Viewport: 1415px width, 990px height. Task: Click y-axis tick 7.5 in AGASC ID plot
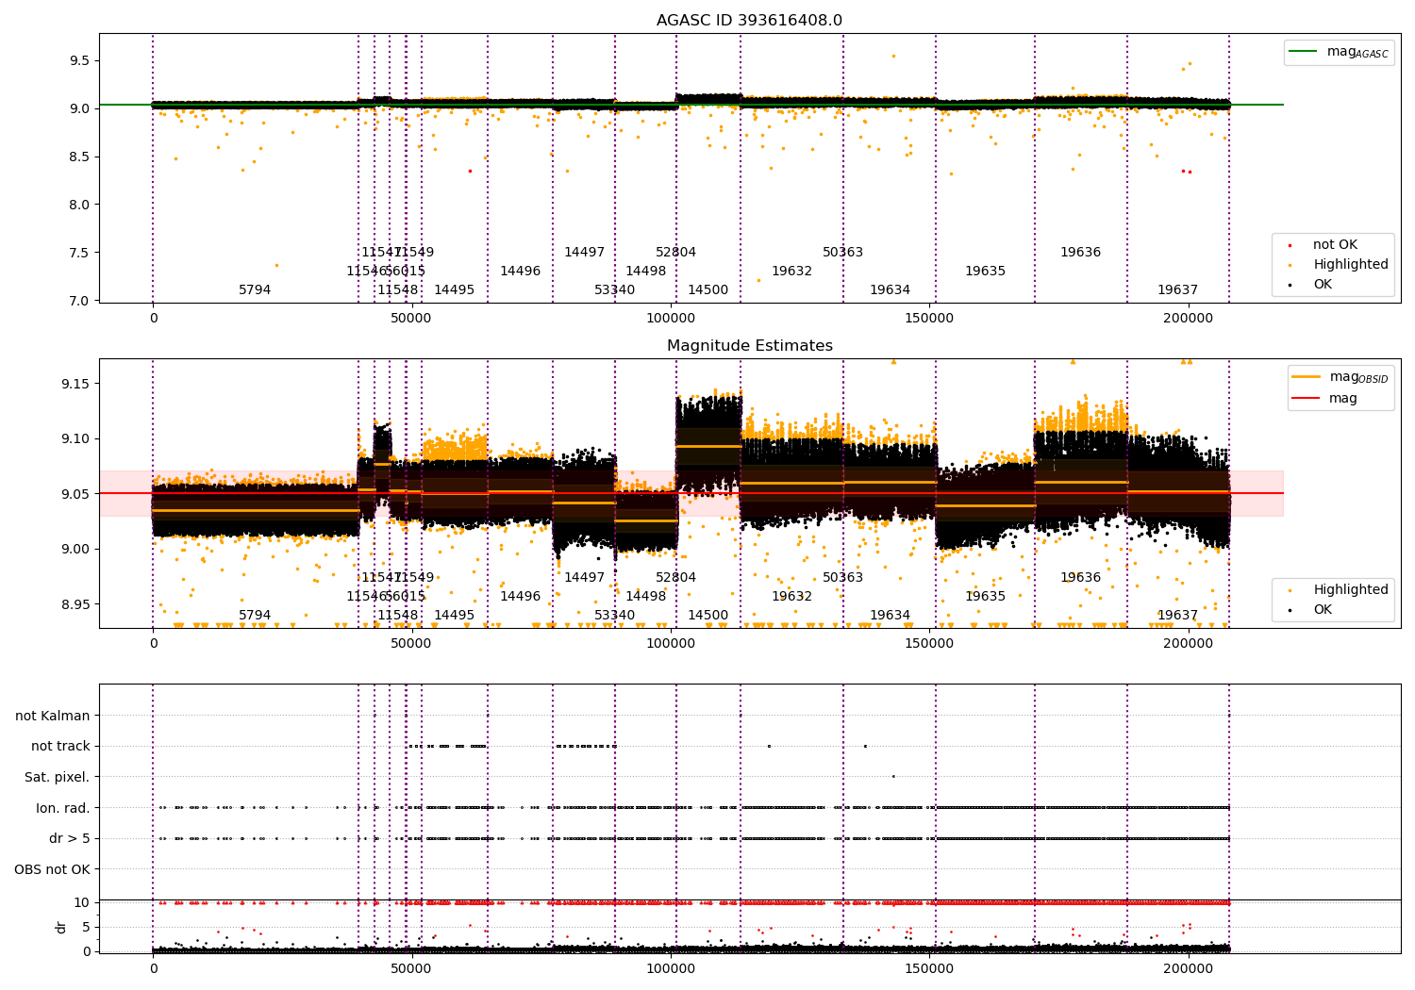pos(79,253)
